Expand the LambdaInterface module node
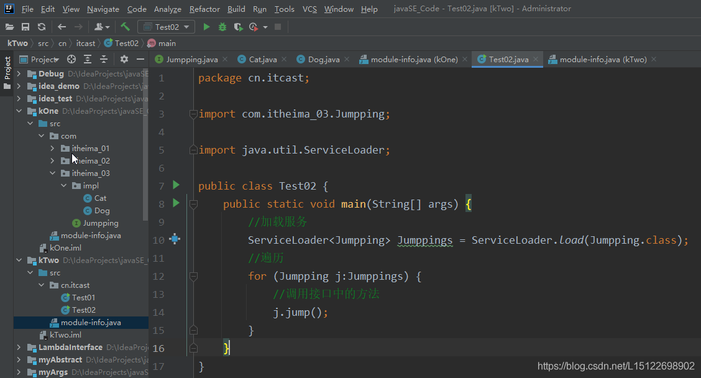This screenshot has width=701, height=378. [19, 348]
